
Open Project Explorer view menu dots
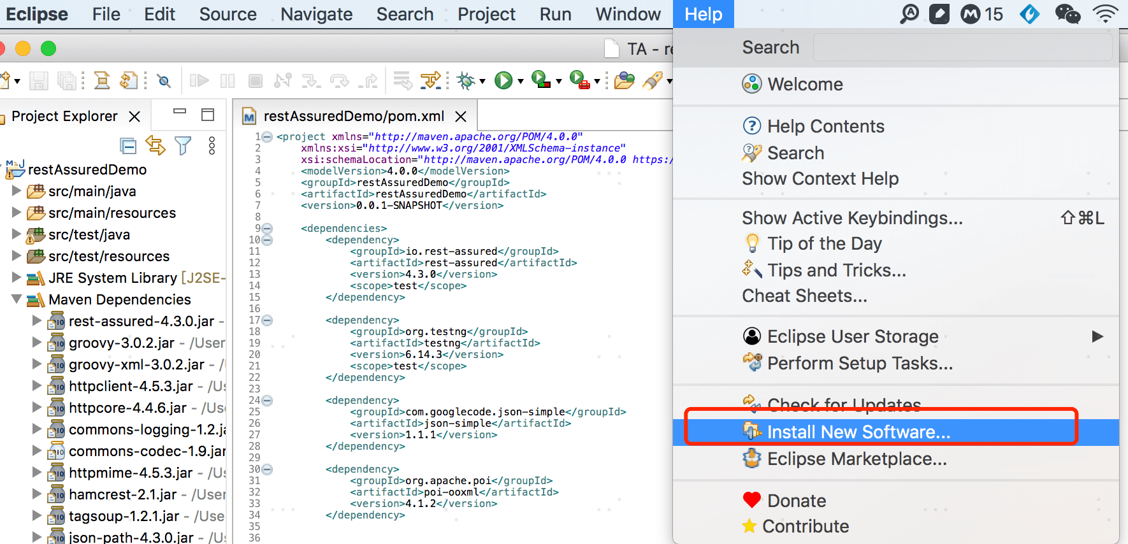pyautogui.click(x=212, y=146)
